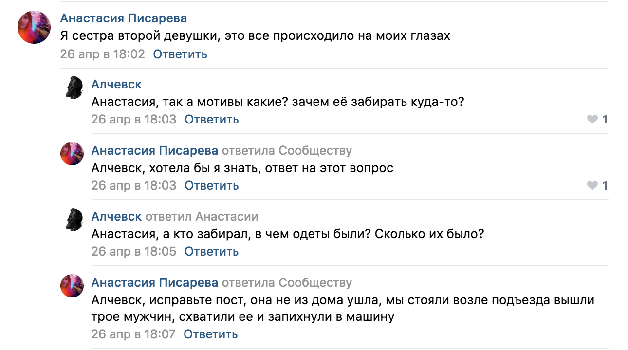Open Анастасия Писарева name in the 18:03 reply

[155, 150]
